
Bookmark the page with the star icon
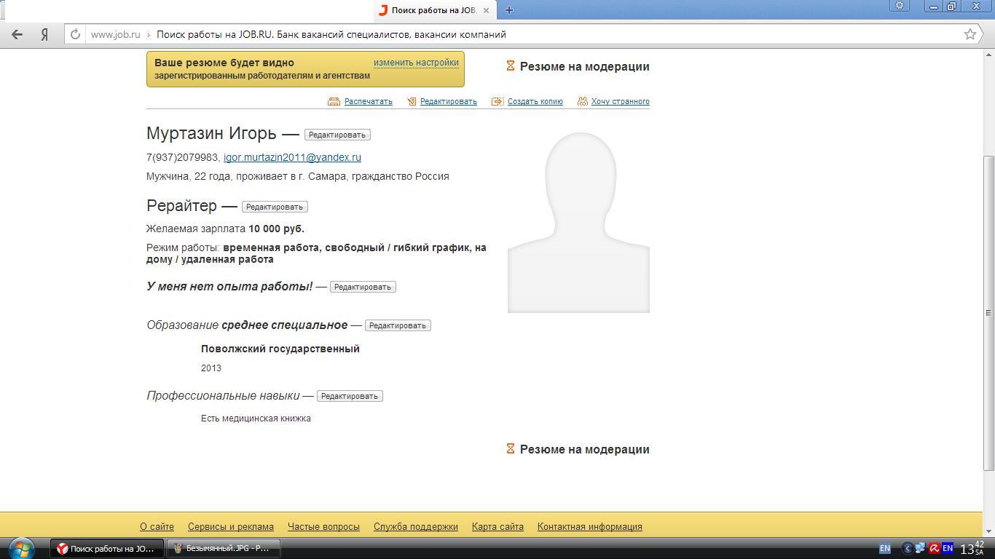(970, 34)
